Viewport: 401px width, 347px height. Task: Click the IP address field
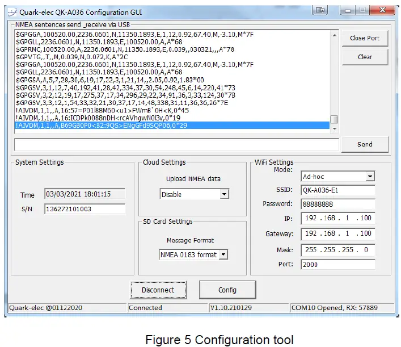338,218
